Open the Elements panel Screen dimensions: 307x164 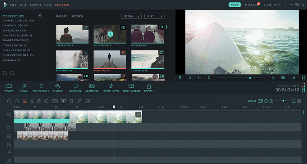pyautogui.click(x=92, y=88)
